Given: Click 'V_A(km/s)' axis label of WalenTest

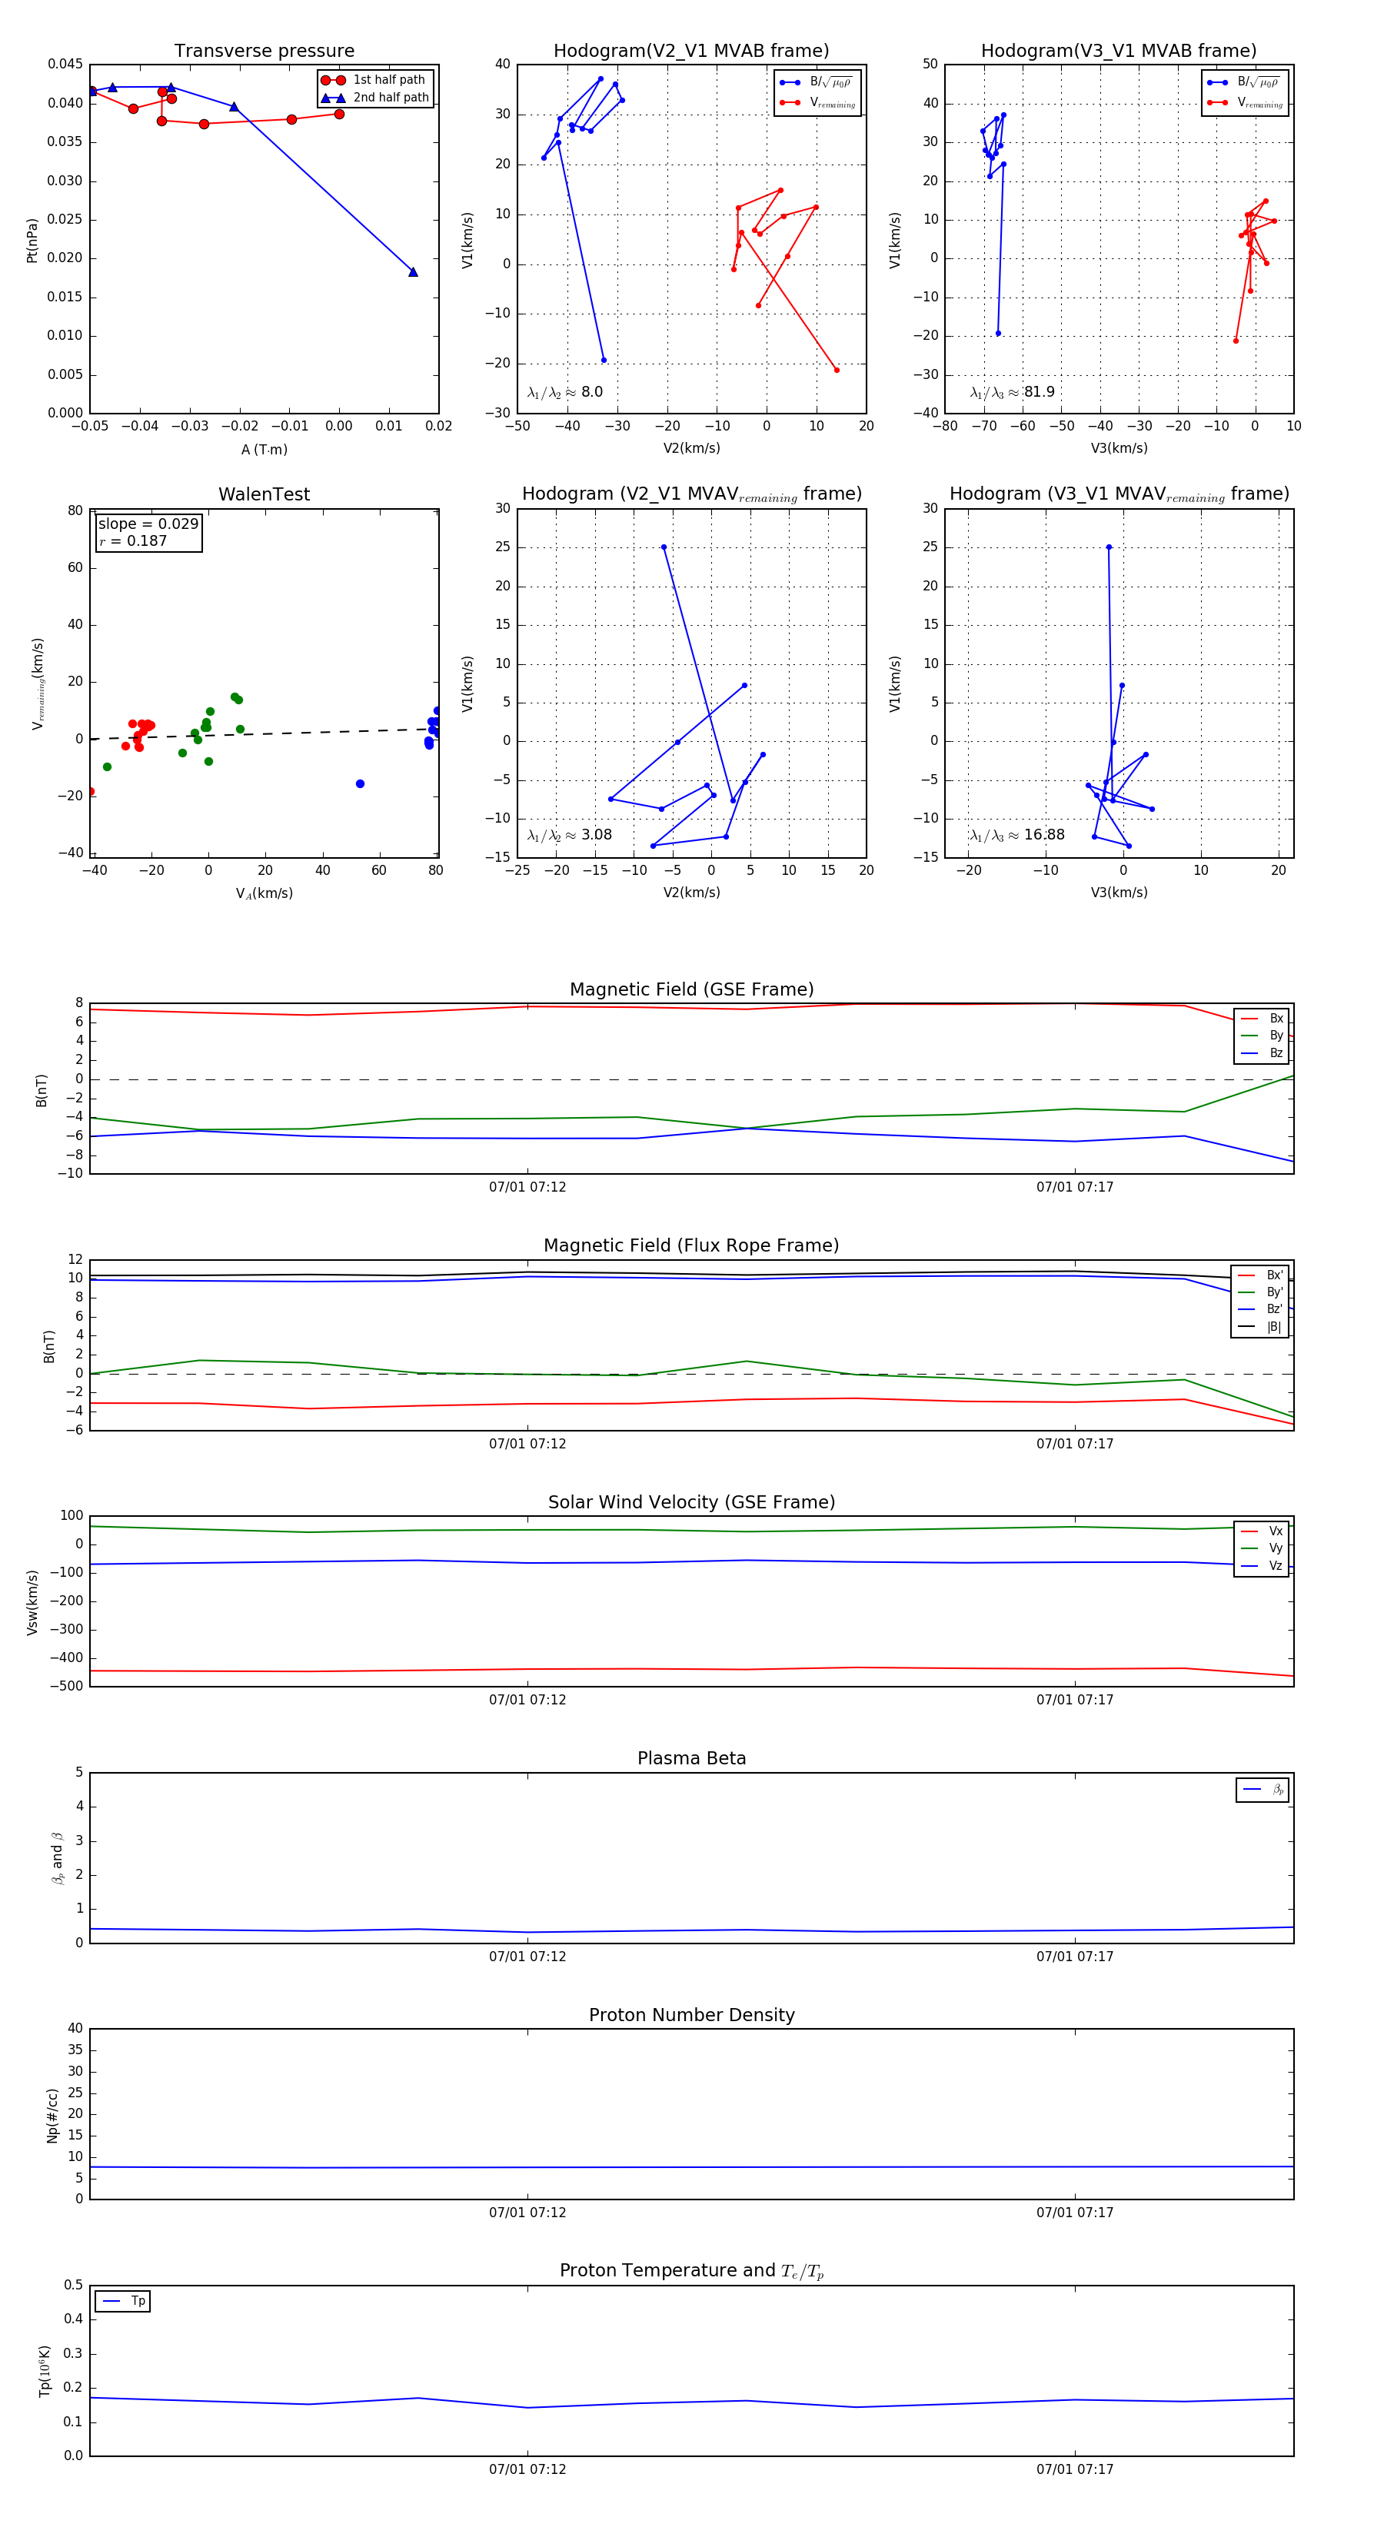Looking at the screenshot, I should pyautogui.click(x=264, y=893).
